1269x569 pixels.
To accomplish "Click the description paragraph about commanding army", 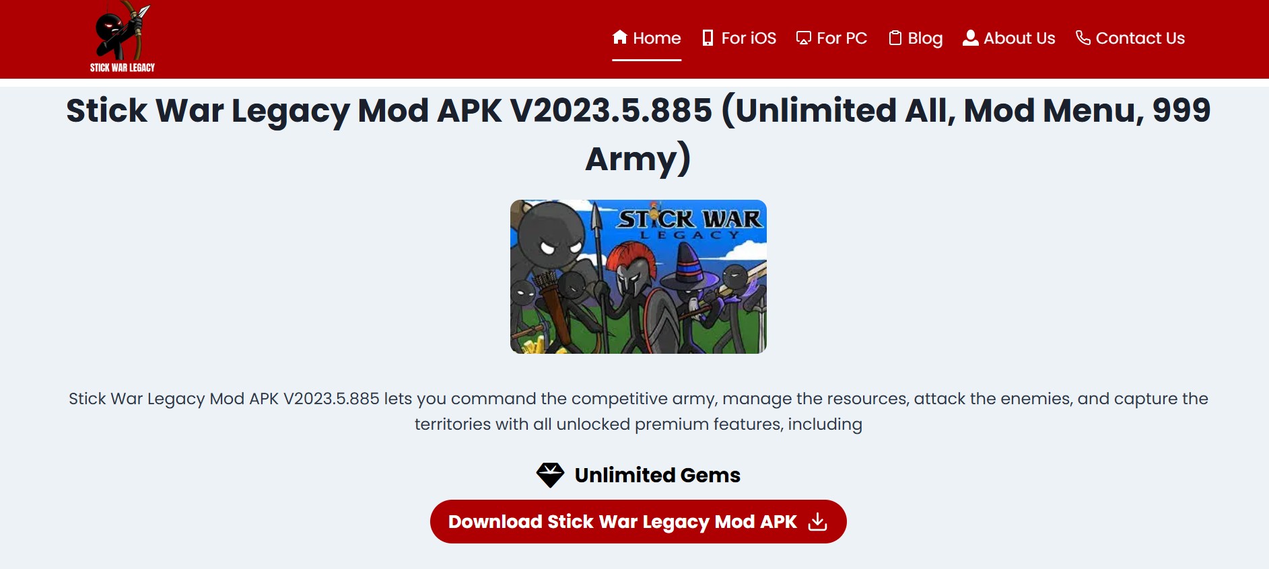I will (x=638, y=411).
